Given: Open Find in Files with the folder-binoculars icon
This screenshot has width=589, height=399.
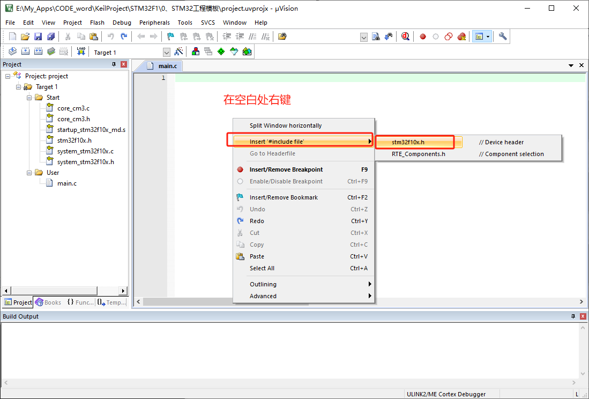Looking at the screenshot, I should point(282,36).
